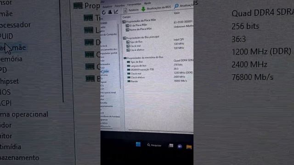Select the DRAM:Proporção FSB row
The height and width of the screenshot is (165, 294).
click(x=141, y=70)
